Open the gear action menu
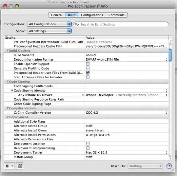The width and height of the screenshot is (177, 176). (10, 166)
